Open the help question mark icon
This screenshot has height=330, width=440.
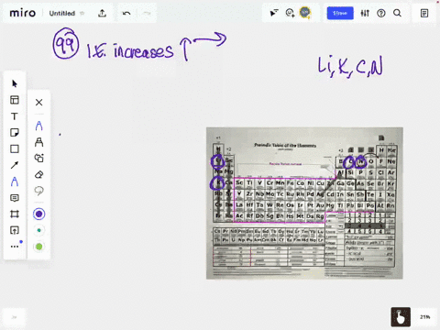point(381,13)
